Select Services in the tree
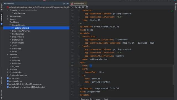Viewport: 177px width, 100px height. click(16, 61)
